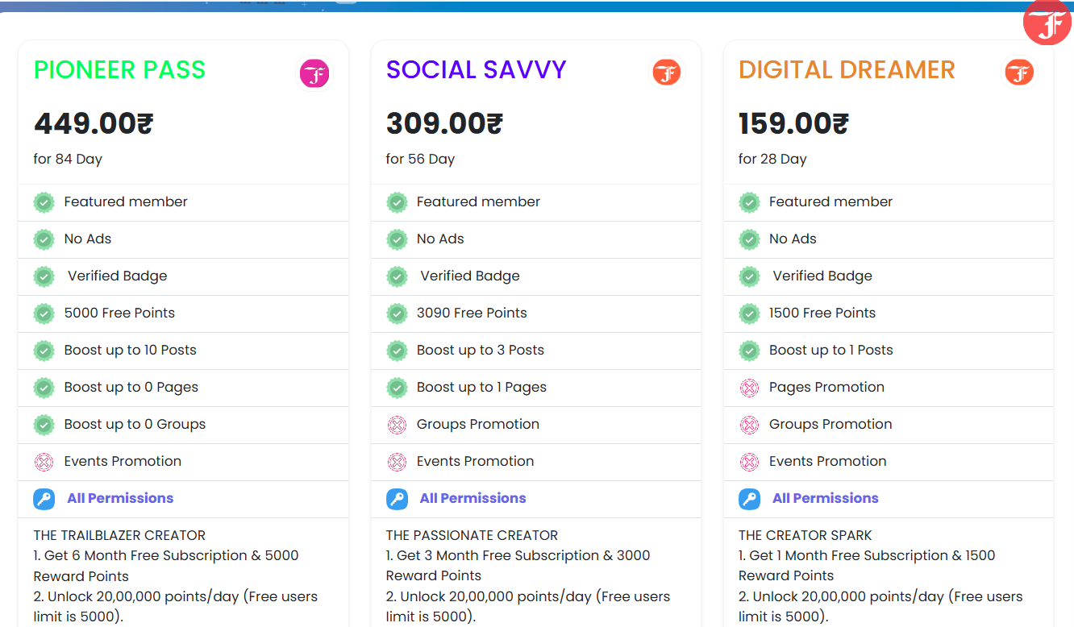Click the key icon in Pioneer Pass card
This screenshot has width=1074, height=627.
[44, 499]
